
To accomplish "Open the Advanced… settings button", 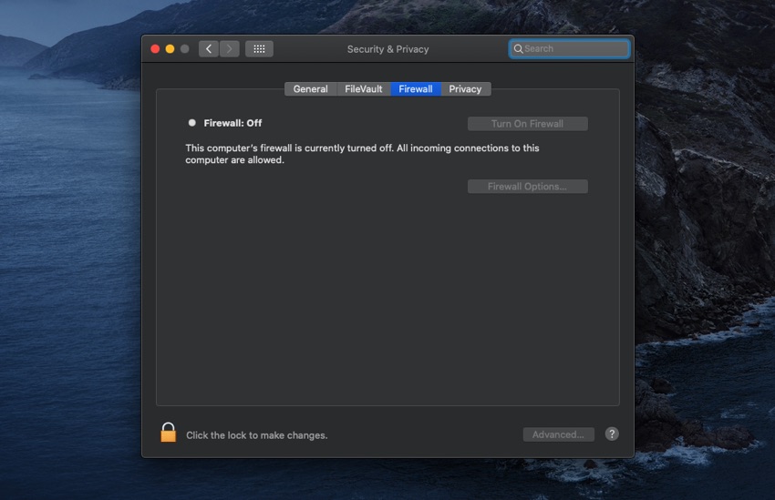I will tap(559, 434).
